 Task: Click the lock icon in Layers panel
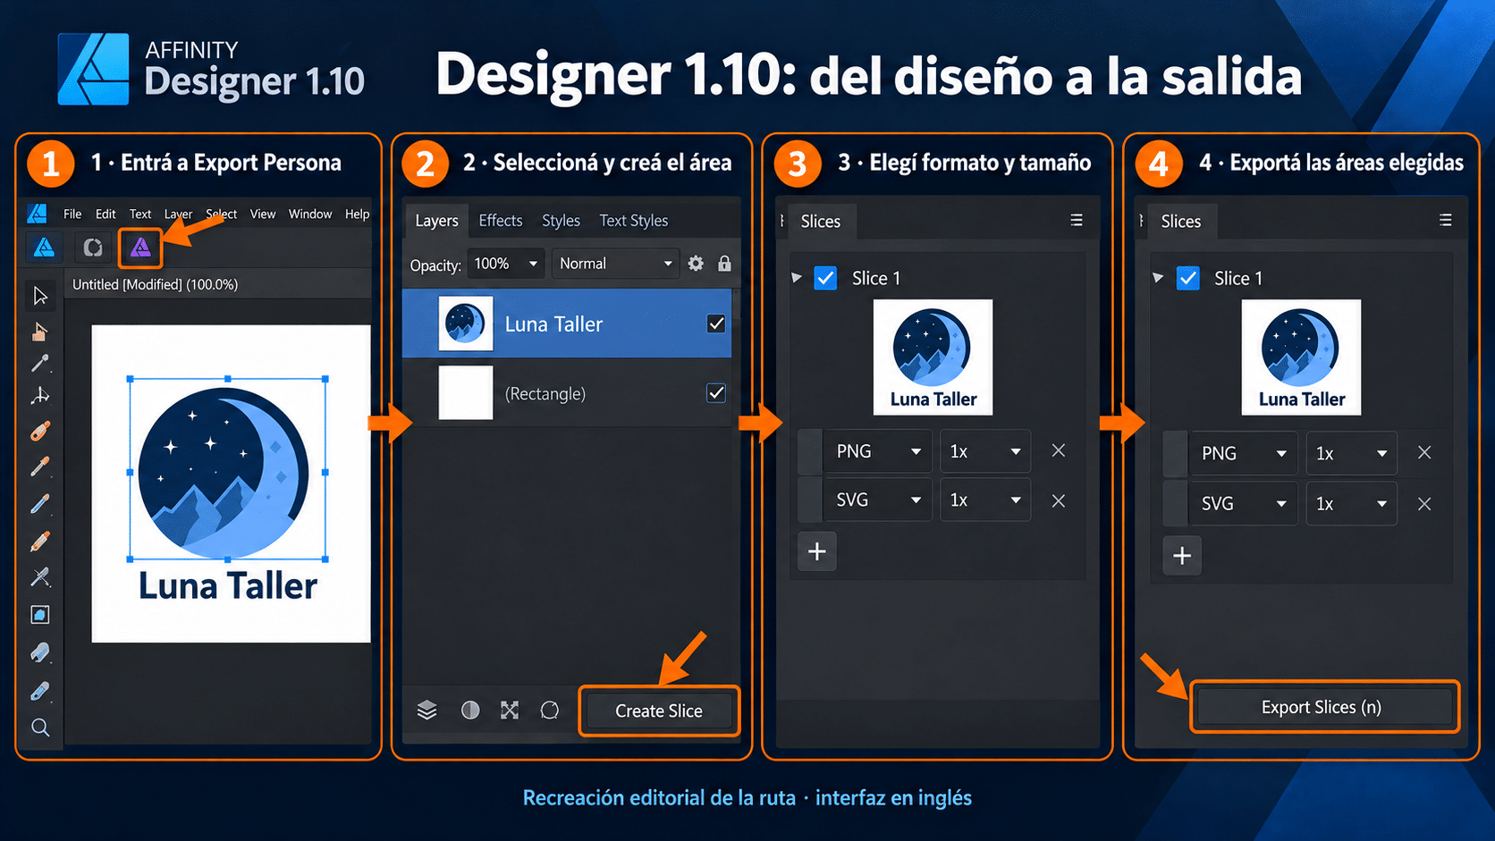click(x=724, y=264)
